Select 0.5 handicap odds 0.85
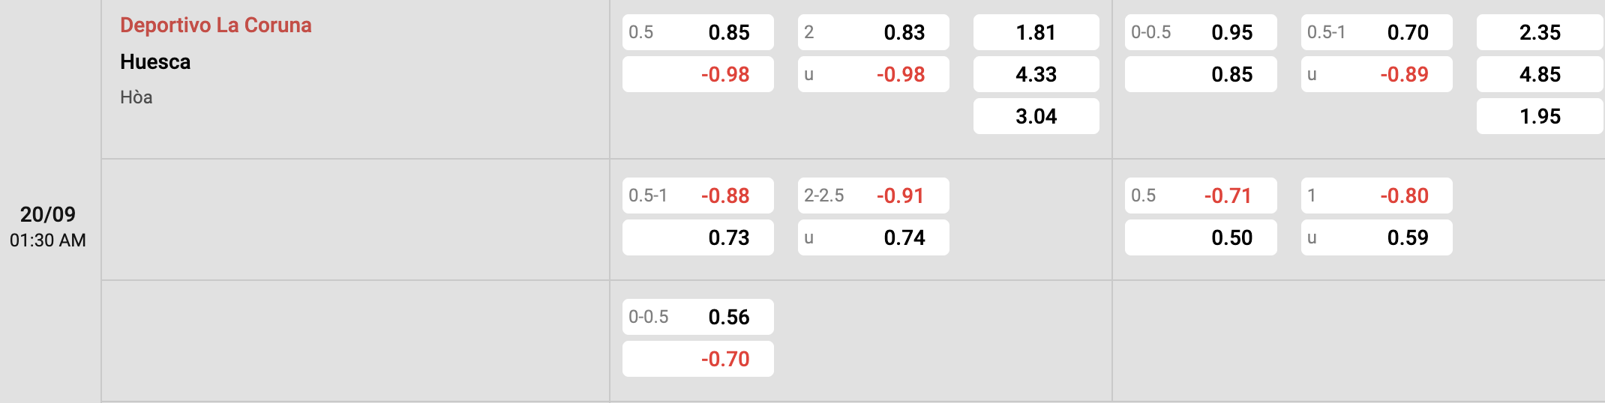This screenshot has width=1605, height=403. coord(698,32)
